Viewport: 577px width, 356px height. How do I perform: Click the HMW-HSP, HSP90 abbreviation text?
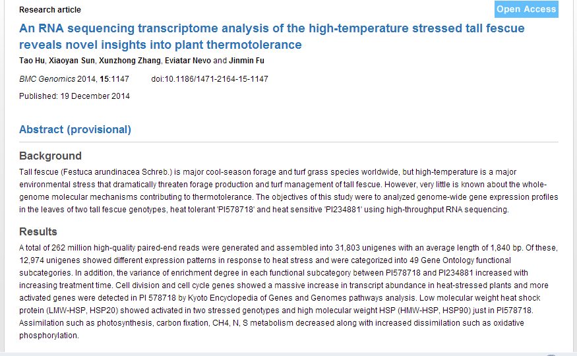click(x=435, y=311)
